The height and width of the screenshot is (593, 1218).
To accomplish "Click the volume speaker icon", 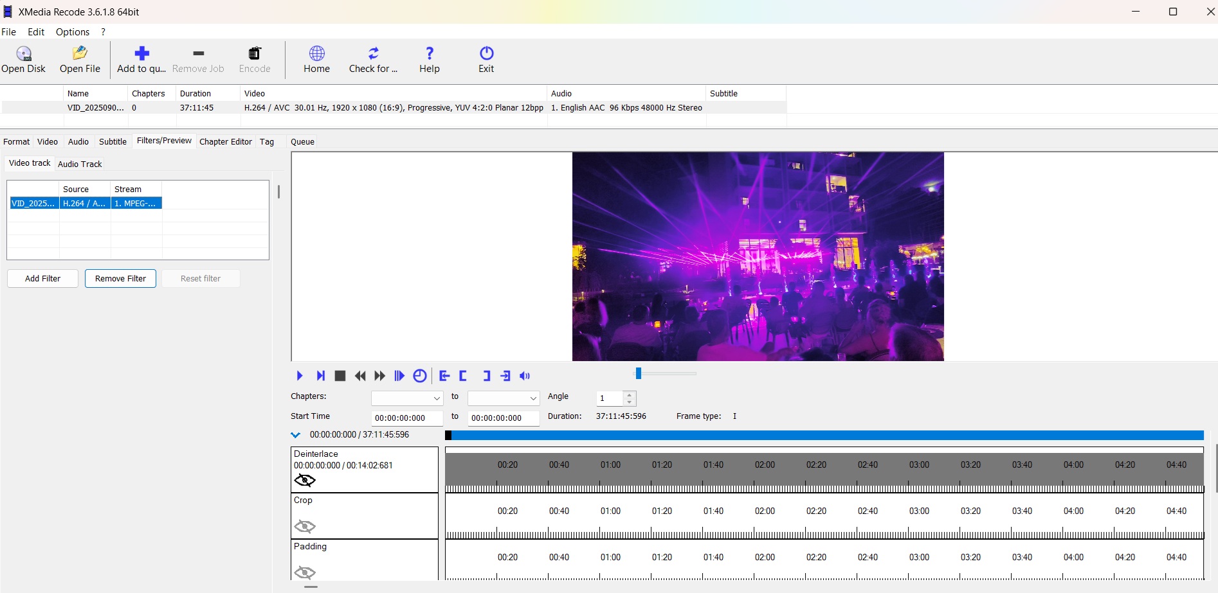I will (x=525, y=376).
